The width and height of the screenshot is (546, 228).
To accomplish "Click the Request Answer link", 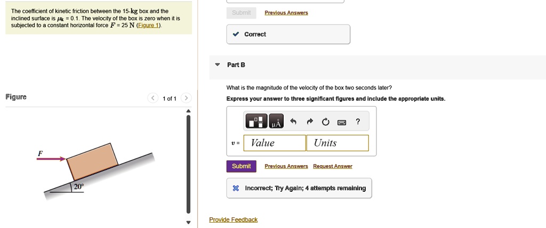I will (333, 166).
